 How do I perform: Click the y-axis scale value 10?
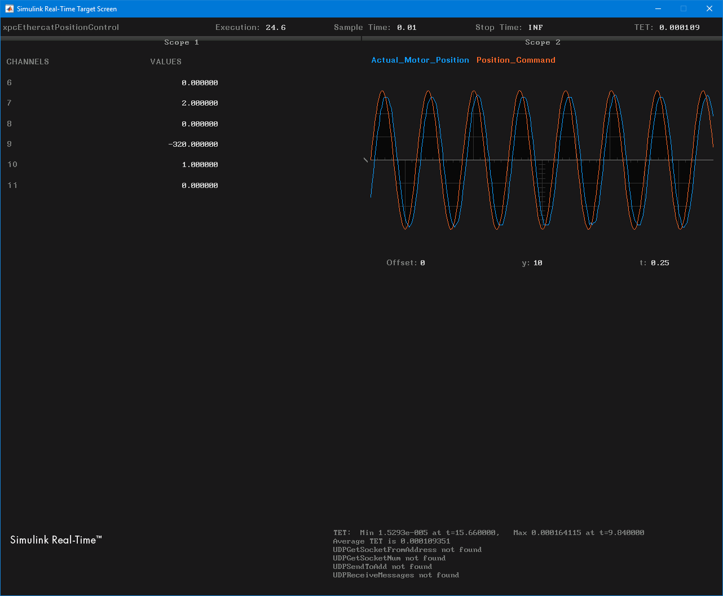pos(537,263)
